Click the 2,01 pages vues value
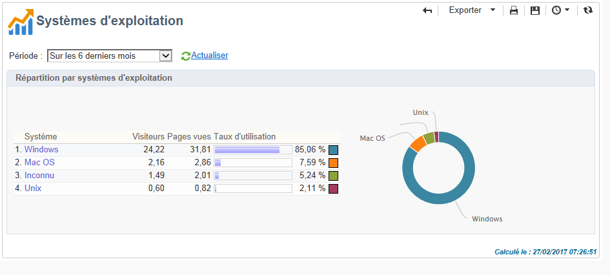The image size is (610, 275). point(203,176)
